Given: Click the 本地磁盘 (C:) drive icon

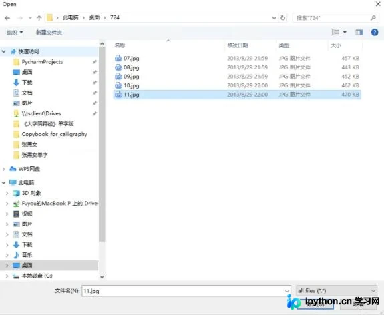Looking at the screenshot, I should click(16, 276).
